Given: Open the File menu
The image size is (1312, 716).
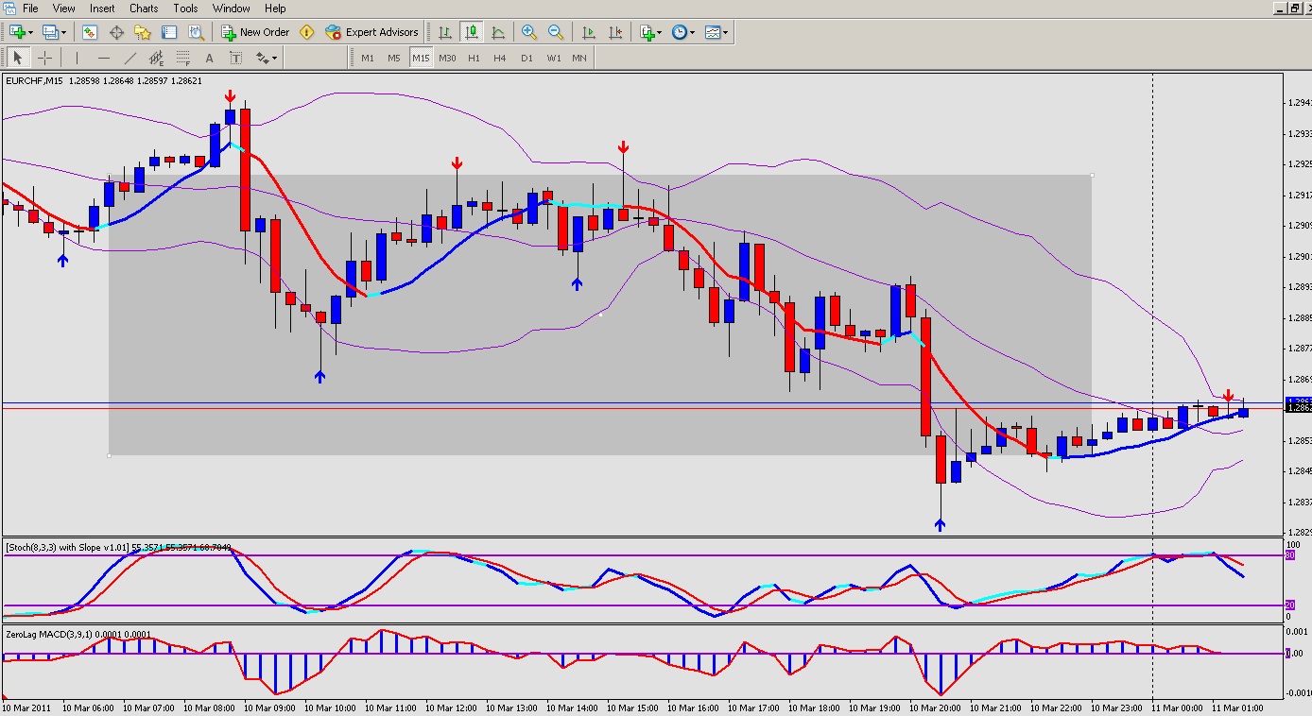Looking at the screenshot, I should (30, 9).
